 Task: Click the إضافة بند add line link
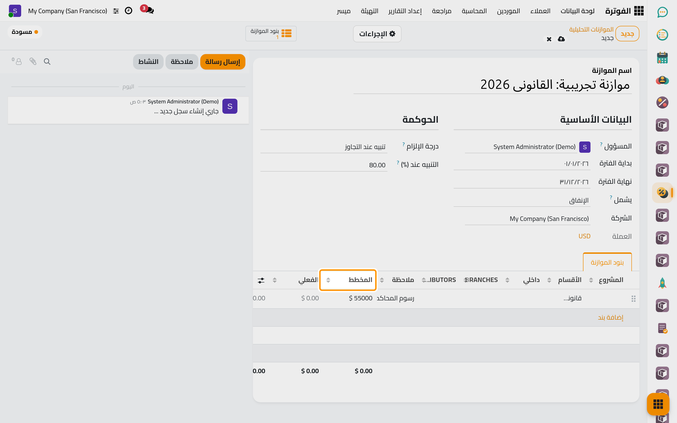[610, 318]
